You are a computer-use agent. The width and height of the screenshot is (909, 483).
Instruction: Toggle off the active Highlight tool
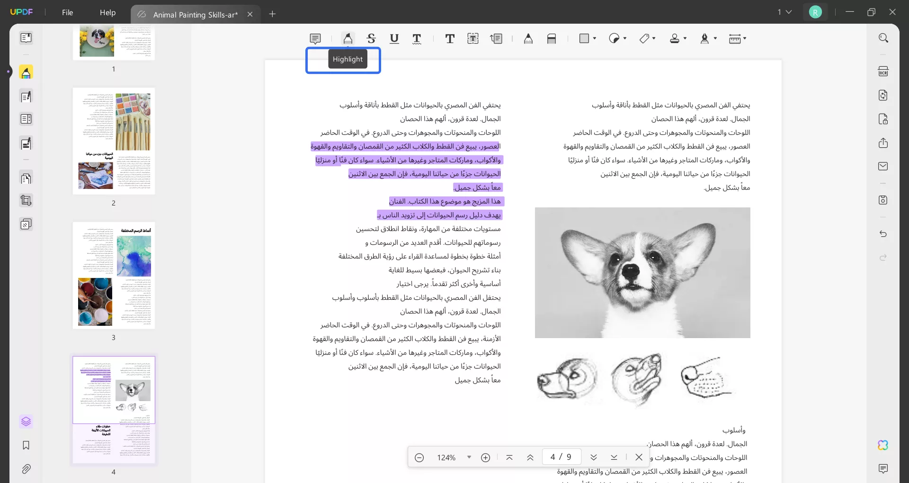[x=348, y=38]
